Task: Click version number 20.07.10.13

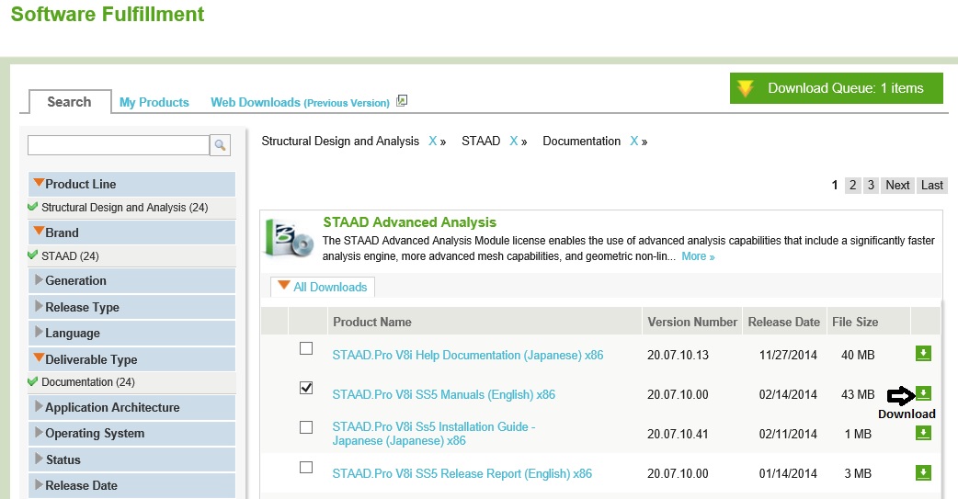Action: pos(679,355)
